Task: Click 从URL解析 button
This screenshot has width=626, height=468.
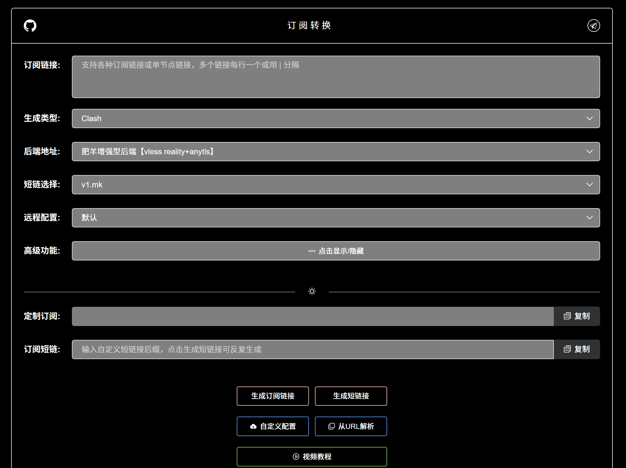Action: click(x=351, y=426)
